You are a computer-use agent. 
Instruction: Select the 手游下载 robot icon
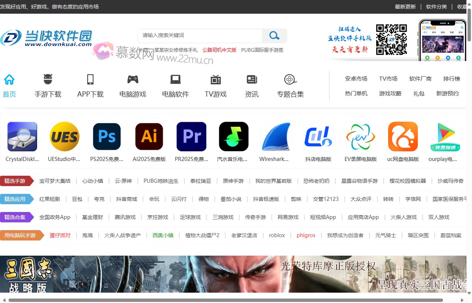point(48,79)
